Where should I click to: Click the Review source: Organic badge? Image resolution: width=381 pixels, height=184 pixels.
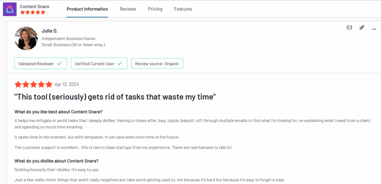tap(157, 64)
